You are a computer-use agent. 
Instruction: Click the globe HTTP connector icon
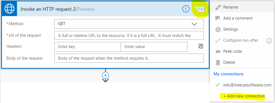tap(9, 9)
